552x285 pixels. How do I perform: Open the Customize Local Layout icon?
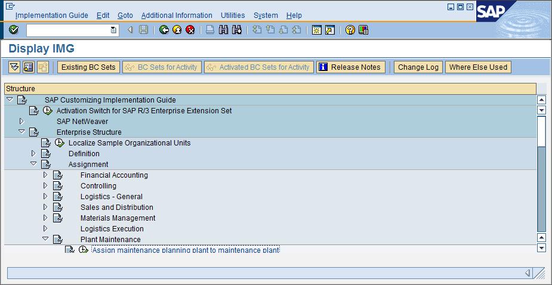[363, 30]
